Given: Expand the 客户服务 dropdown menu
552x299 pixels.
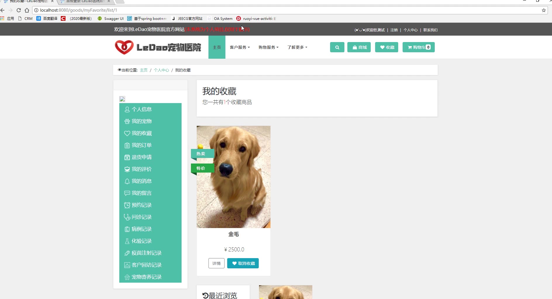Looking at the screenshot, I should [x=240, y=47].
